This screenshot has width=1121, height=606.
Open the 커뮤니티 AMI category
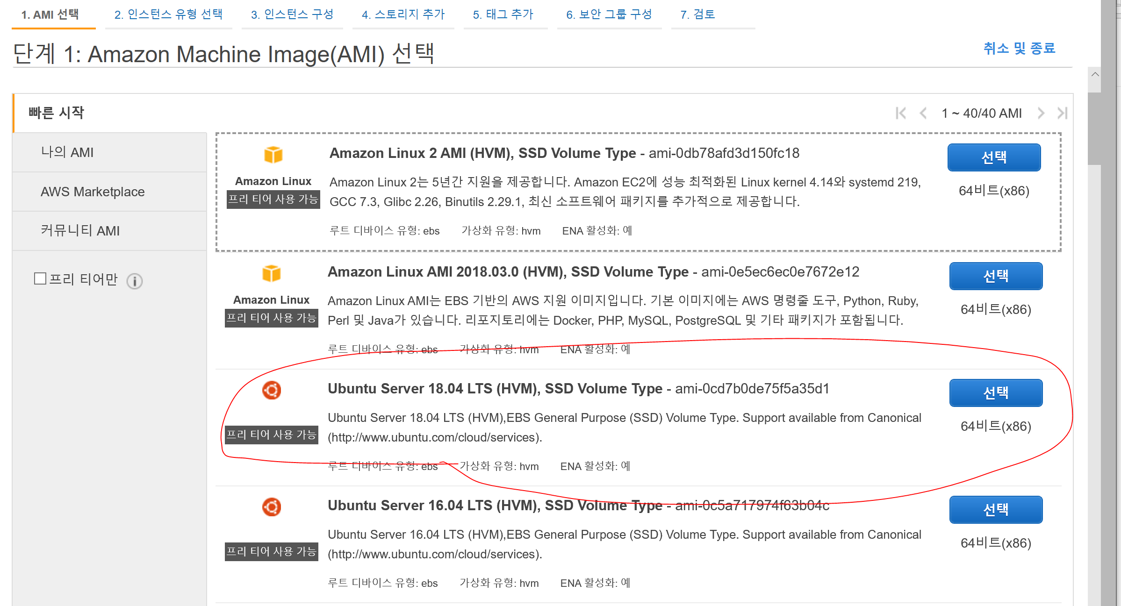point(80,231)
